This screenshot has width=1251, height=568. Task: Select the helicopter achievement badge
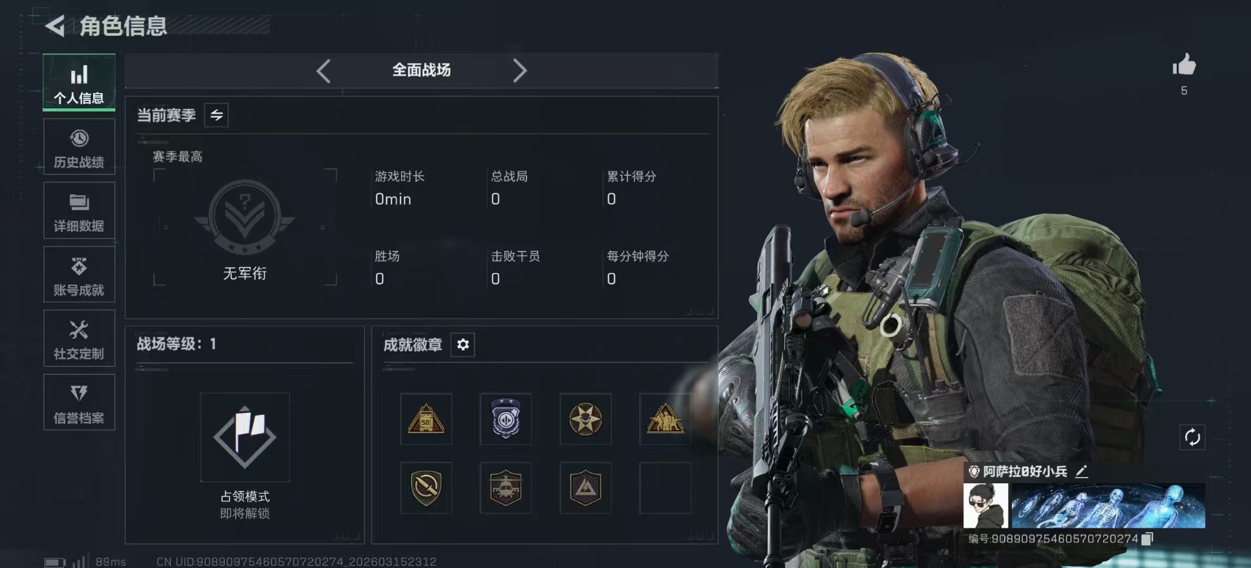click(x=506, y=488)
